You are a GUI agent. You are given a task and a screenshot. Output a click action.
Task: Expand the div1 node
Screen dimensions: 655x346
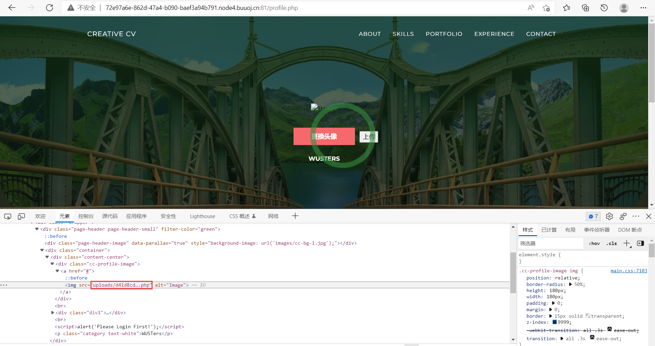pos(53,313)
